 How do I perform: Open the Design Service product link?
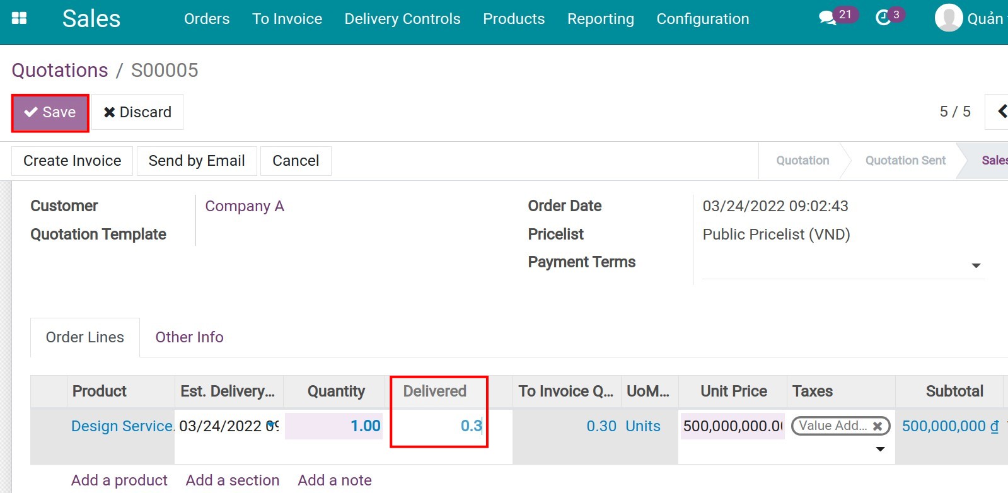pos(122,426)
